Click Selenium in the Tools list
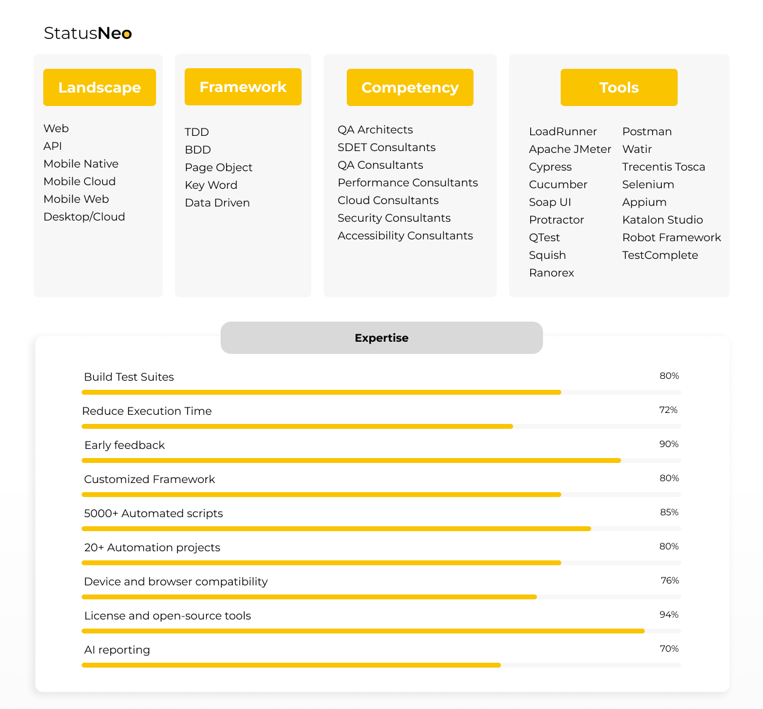Viewport: 763px width, 709px height. [648, 184]
